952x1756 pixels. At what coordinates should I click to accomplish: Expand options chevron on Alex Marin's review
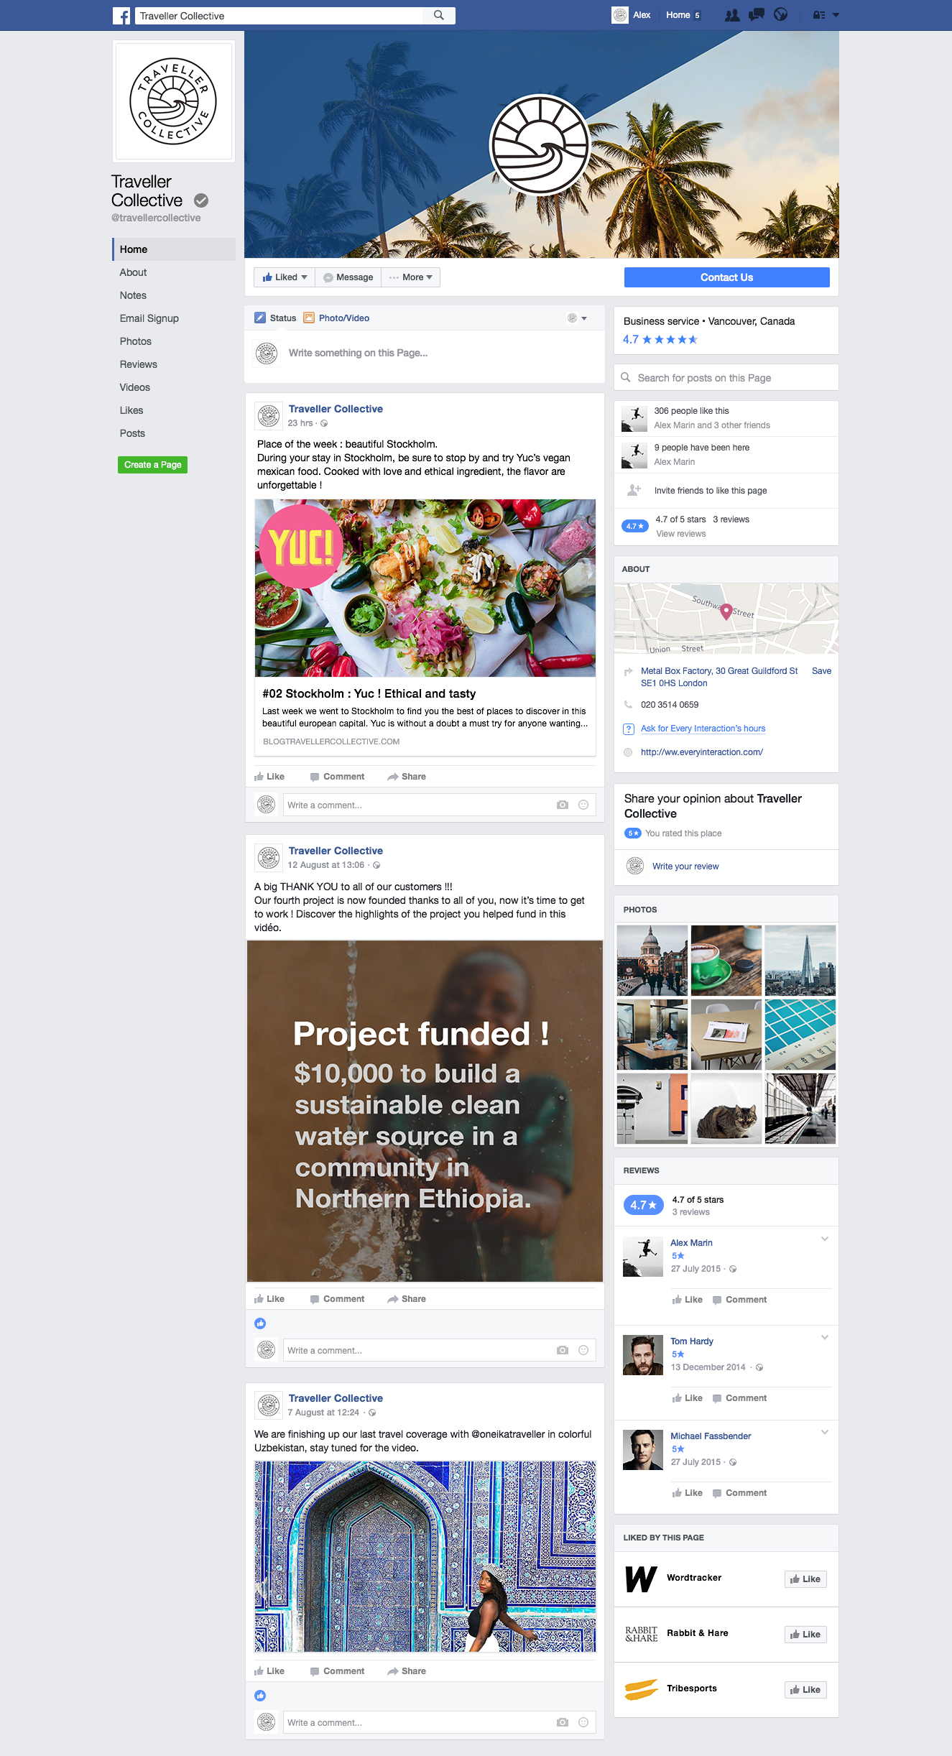click(x=825, y=1239)
